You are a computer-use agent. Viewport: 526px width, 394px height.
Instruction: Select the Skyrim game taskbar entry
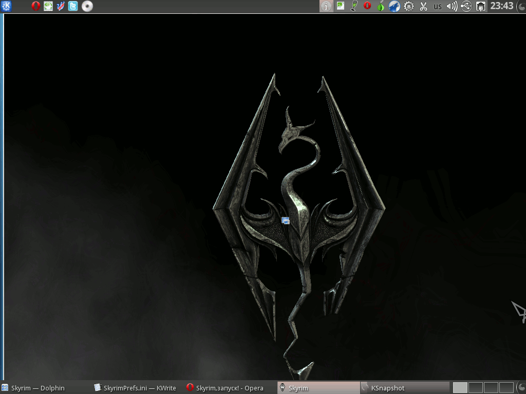pyautogui.click(x=318, y=388)
